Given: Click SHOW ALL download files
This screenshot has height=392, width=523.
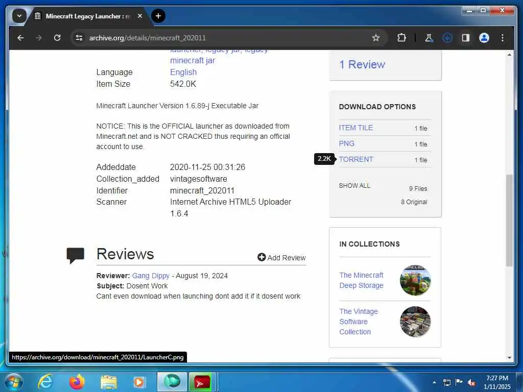Looking at the screenshot, I should [354, 186].
